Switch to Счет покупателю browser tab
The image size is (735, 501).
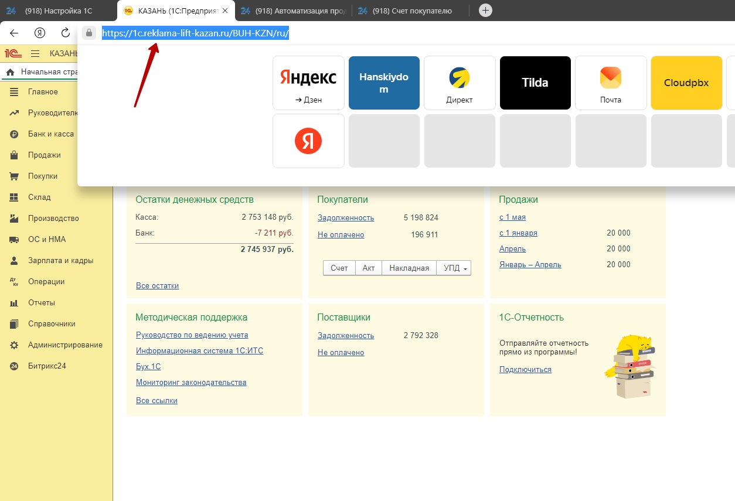pyautogui.click(x=411, y=11)
